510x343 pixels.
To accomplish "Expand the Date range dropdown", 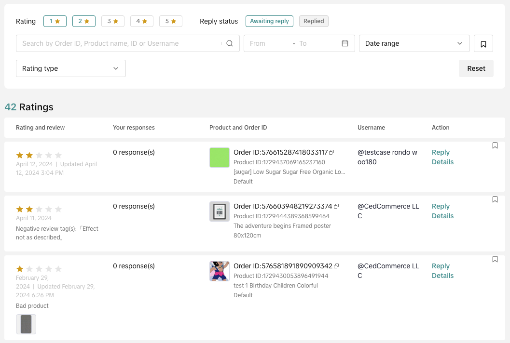I will (x=414, y=43).
